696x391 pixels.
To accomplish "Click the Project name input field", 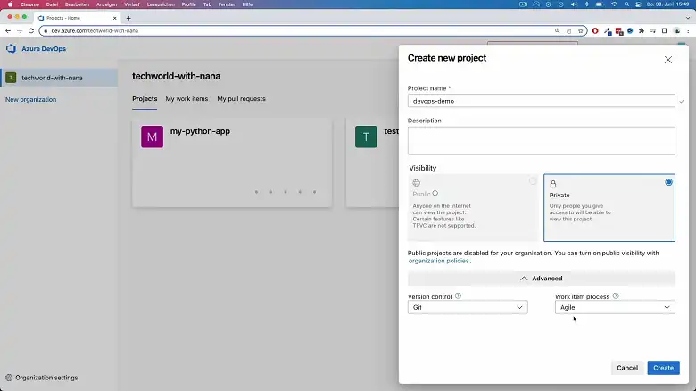I will [x=541, y=101].
